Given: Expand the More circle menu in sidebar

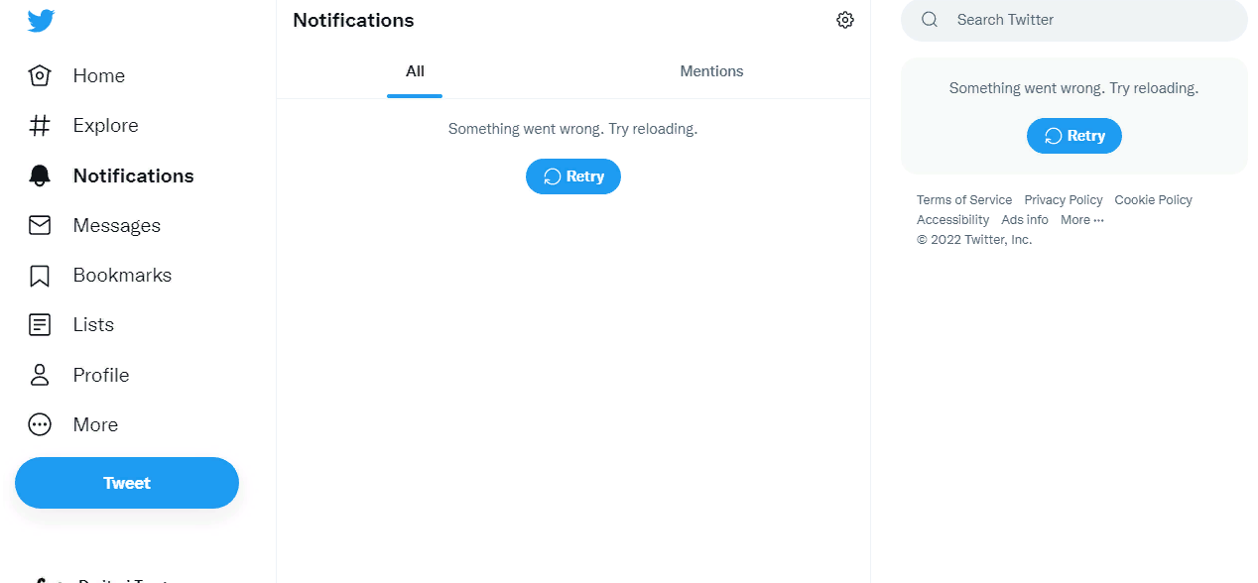Looking at the screenshot, I should click(x=40, y=424).
